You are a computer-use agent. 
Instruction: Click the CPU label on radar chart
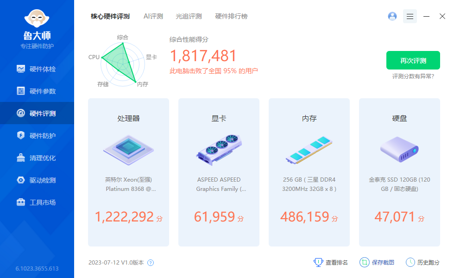pos(94,57)
